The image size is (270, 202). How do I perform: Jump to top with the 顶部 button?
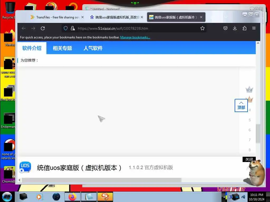tap(241, 105)
